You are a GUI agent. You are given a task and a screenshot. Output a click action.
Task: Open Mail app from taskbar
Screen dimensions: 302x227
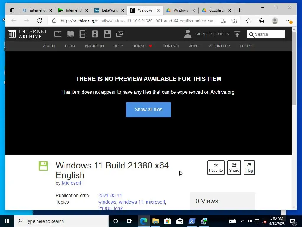(180, 221)
